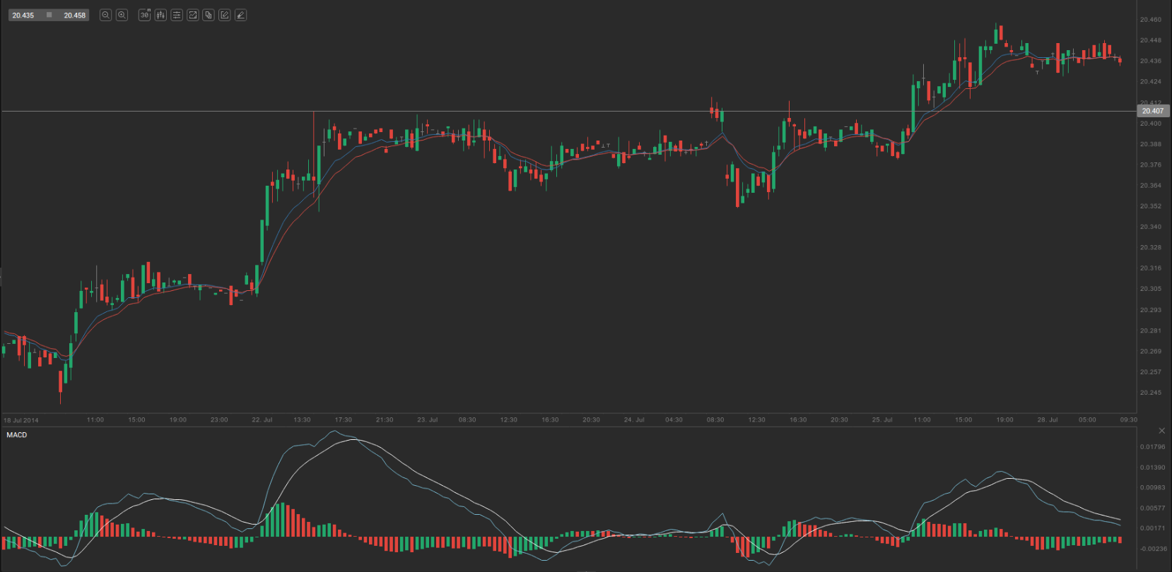Open the drawing edit tool icon
Screen dimensions: 1172x572
coord(224,15)
